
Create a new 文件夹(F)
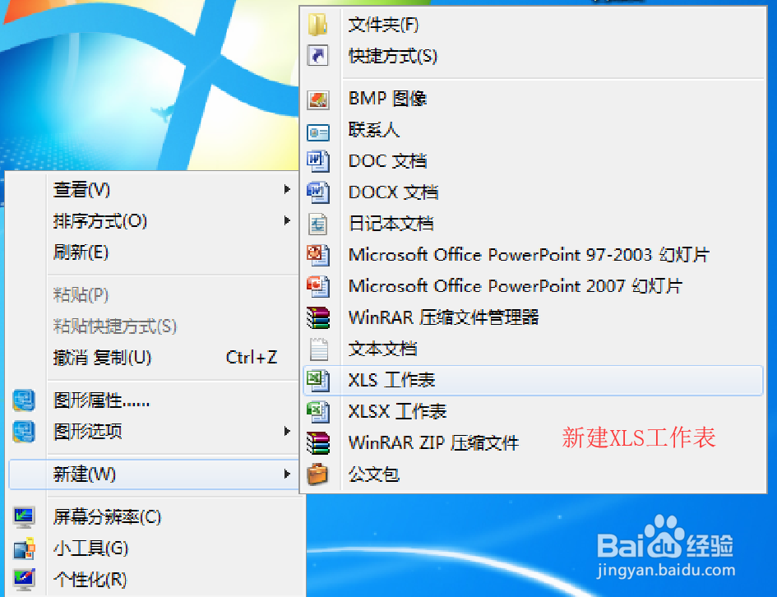pyautogui.click(x=533, y=25)
